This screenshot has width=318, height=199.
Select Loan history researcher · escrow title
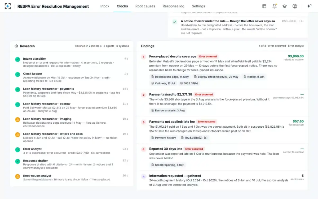coord(47,104)
